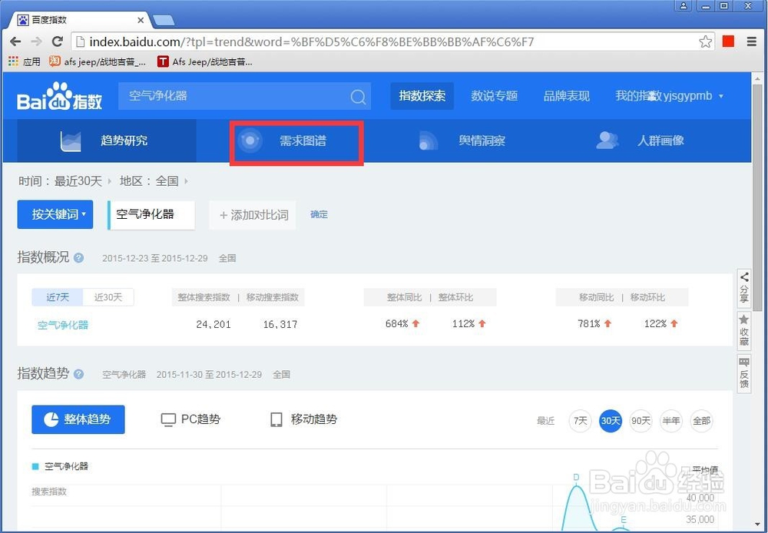Open help icon beside 指数趋势
768x533 pixels.
point(79,374)
